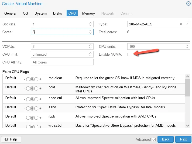Screen dimensions: 192x144
Task: Click the CPU Affinity input field
Action: click(62, 62)
